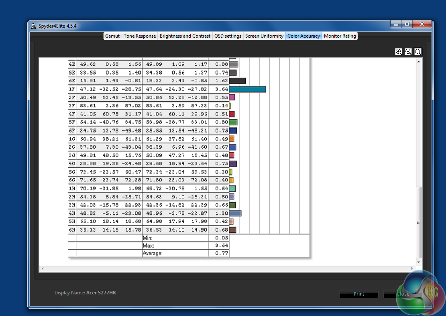
Task: Click the green bar for row 5F
Action: click(x=233, y=122)
